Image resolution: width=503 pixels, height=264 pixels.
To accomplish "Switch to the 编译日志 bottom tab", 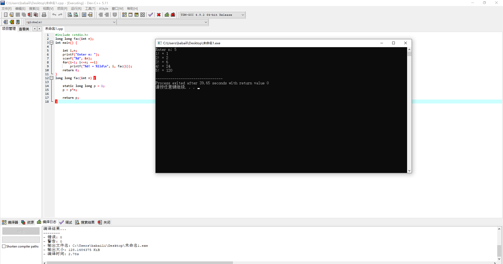I will [x=47, y=222].
